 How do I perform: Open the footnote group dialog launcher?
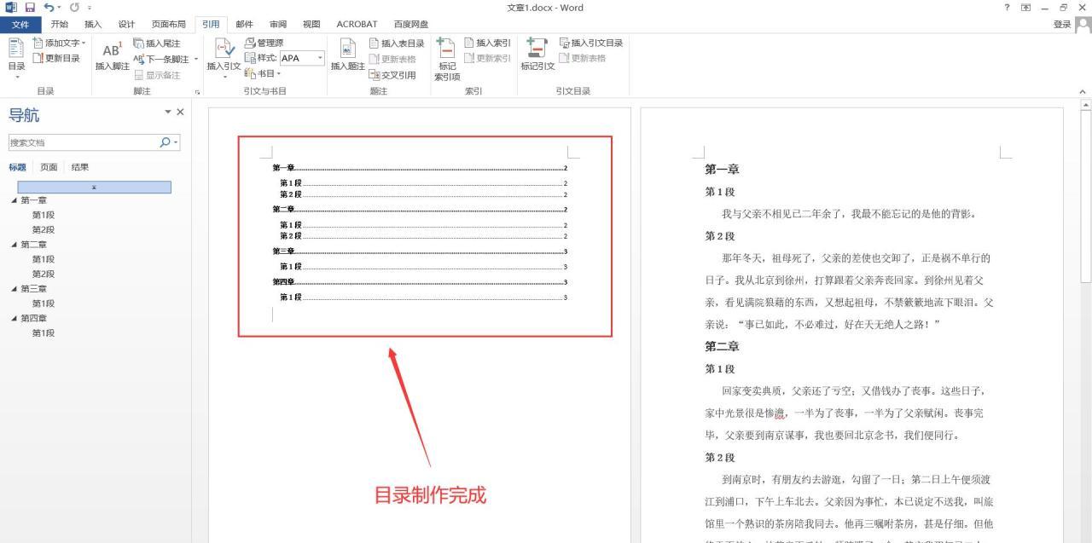(x=198, y=91)
